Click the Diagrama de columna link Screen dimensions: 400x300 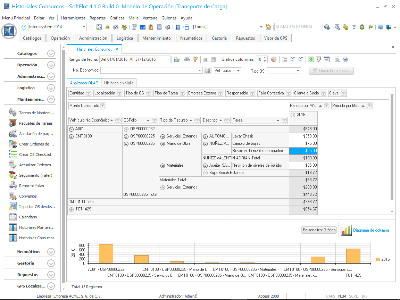click(371, 230)
